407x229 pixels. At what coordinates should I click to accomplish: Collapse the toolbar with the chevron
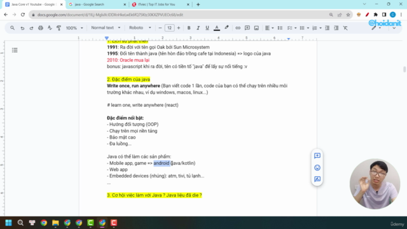click(394, 28)
